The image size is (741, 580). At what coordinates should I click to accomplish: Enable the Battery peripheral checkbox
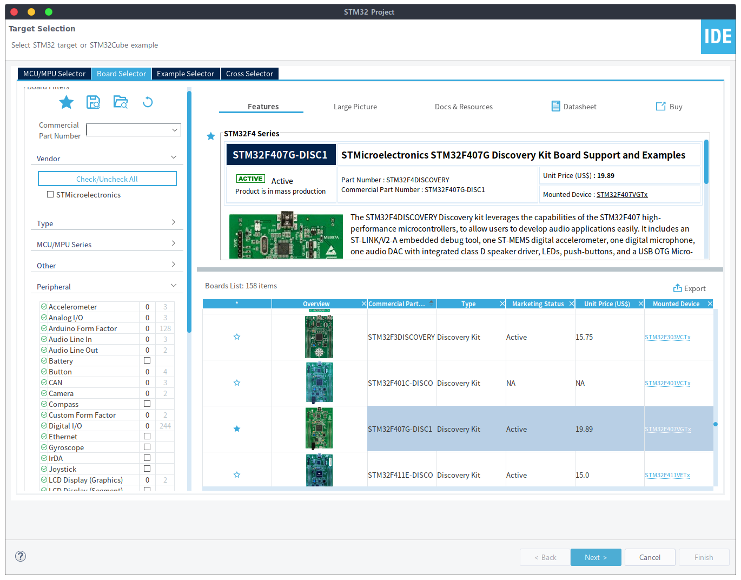point(147,360)
